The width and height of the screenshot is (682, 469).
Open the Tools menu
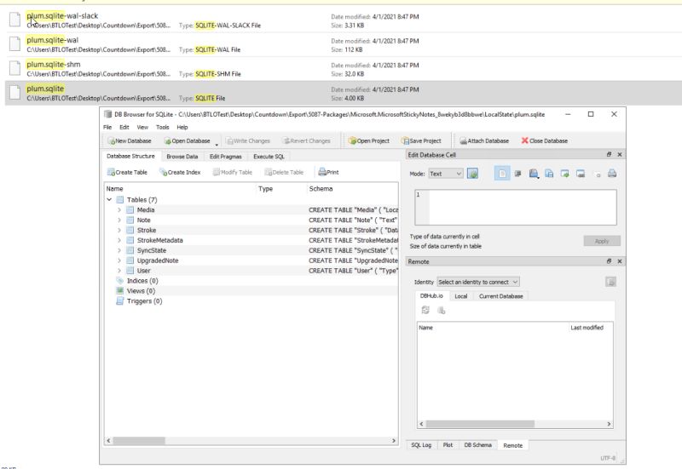163,127
